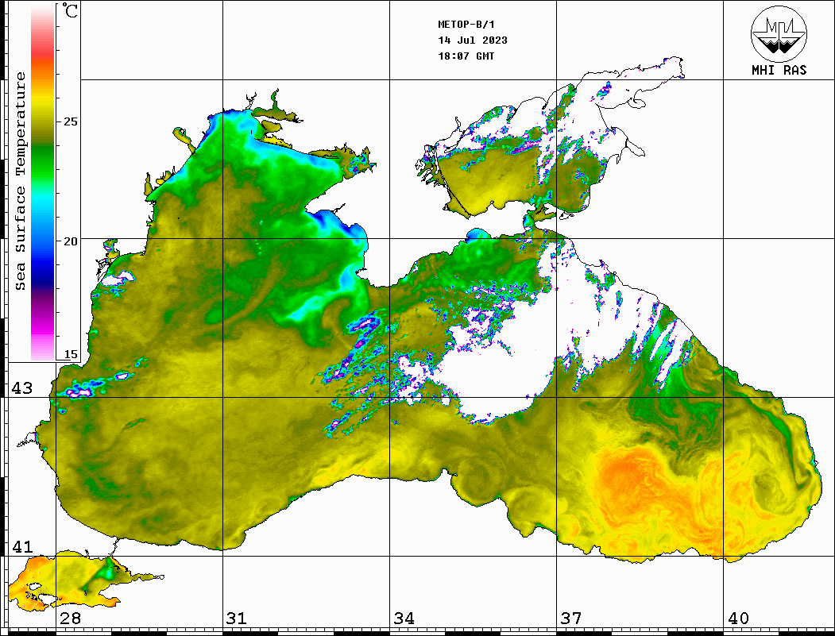The width and height of the screenshot is (835, 636).
Task: Select the METOP-B/1 satellite label
Action: pyautogui.click(x=466, y=25)
